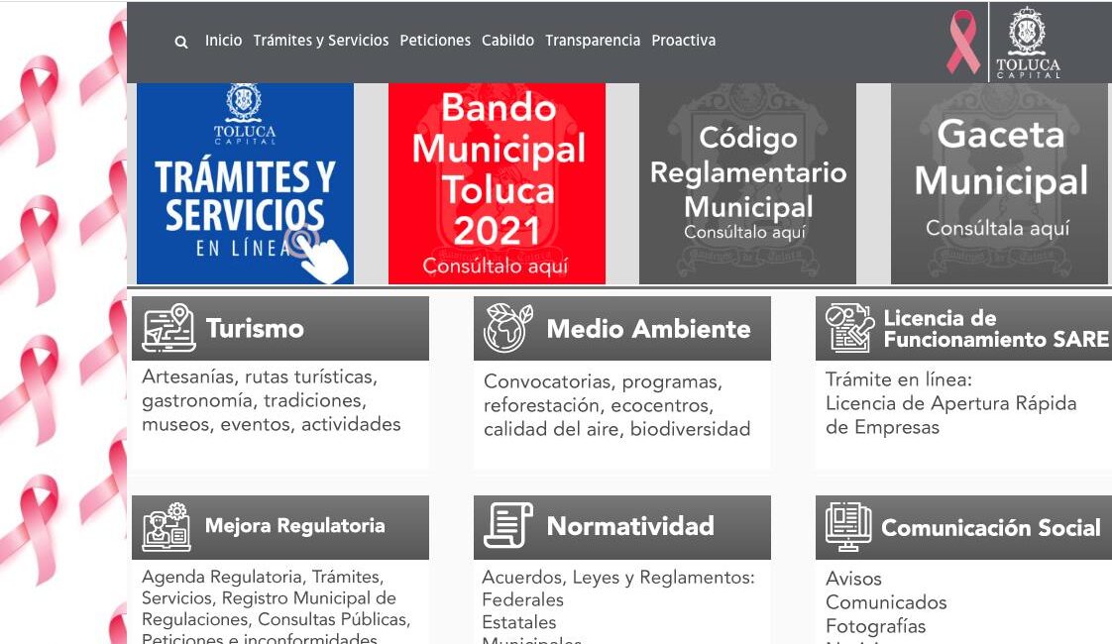This screenshot has width=1112, height=644.
Task: Click 'Acuerdos, Leyes y Reglamentos:' text
Action: point(618,578)
